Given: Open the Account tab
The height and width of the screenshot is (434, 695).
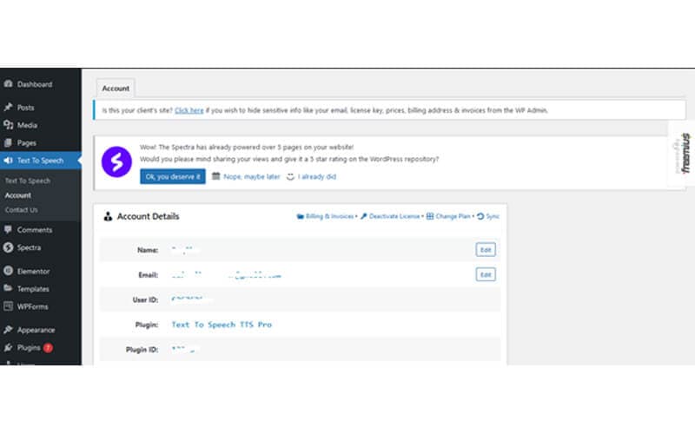Looking at the screenshot, I should point(116,88).
